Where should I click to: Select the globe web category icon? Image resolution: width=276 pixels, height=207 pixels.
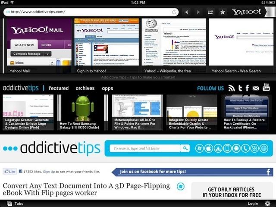pyautogui.click(x=263, y=148)
